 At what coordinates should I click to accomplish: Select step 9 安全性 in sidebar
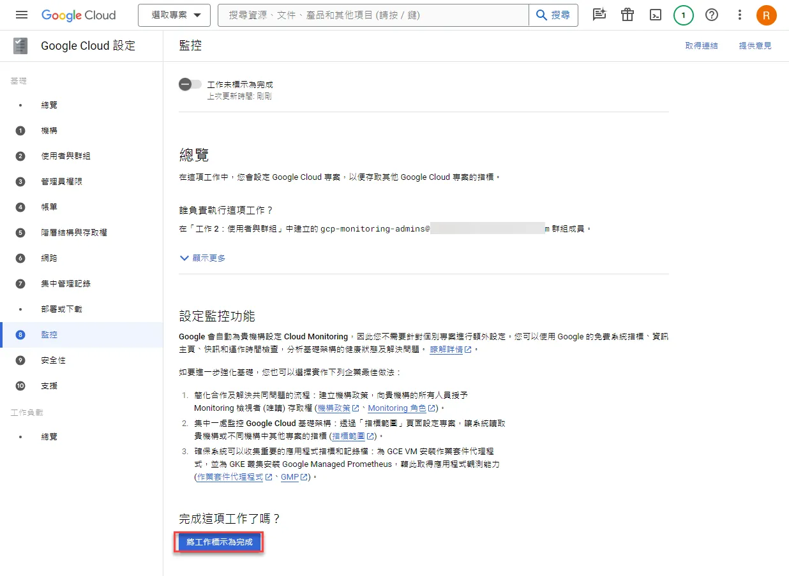pyautogui.click(x=82, y=360)
